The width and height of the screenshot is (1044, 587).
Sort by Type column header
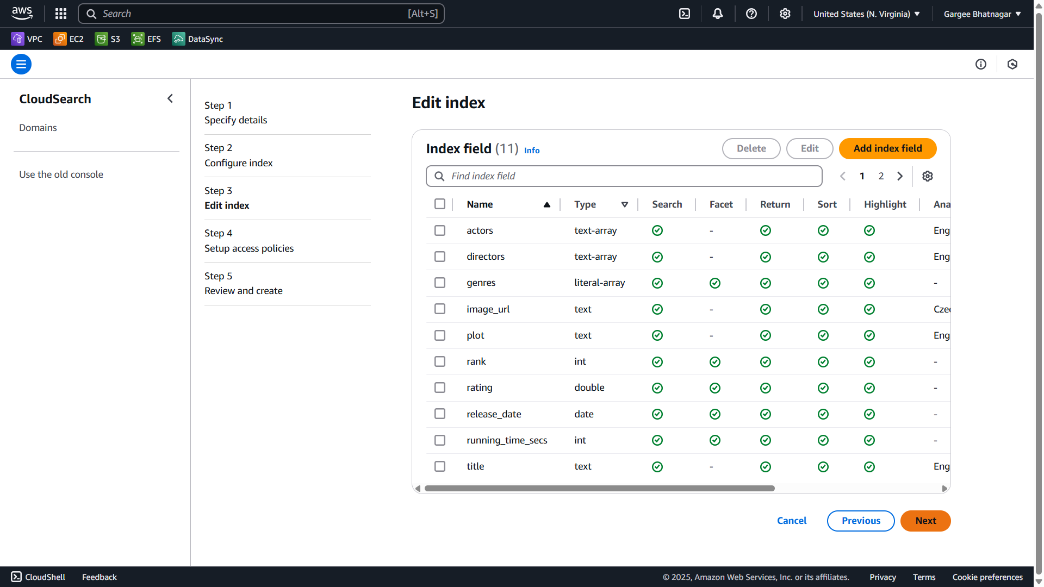tap(601, 204)
